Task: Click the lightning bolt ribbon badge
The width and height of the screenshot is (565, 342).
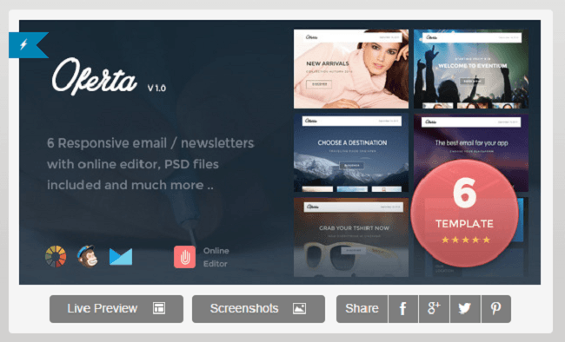Action: tap(29, 45)
